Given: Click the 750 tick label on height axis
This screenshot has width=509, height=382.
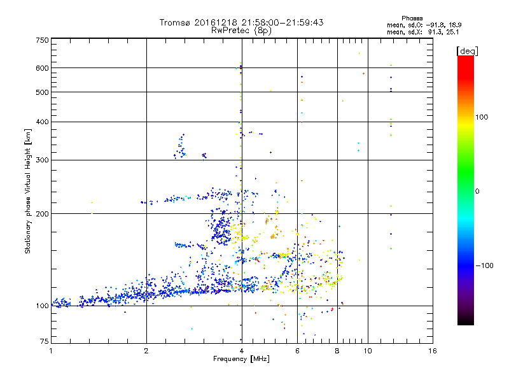Looking at the screenshot, I should point(42,40).
